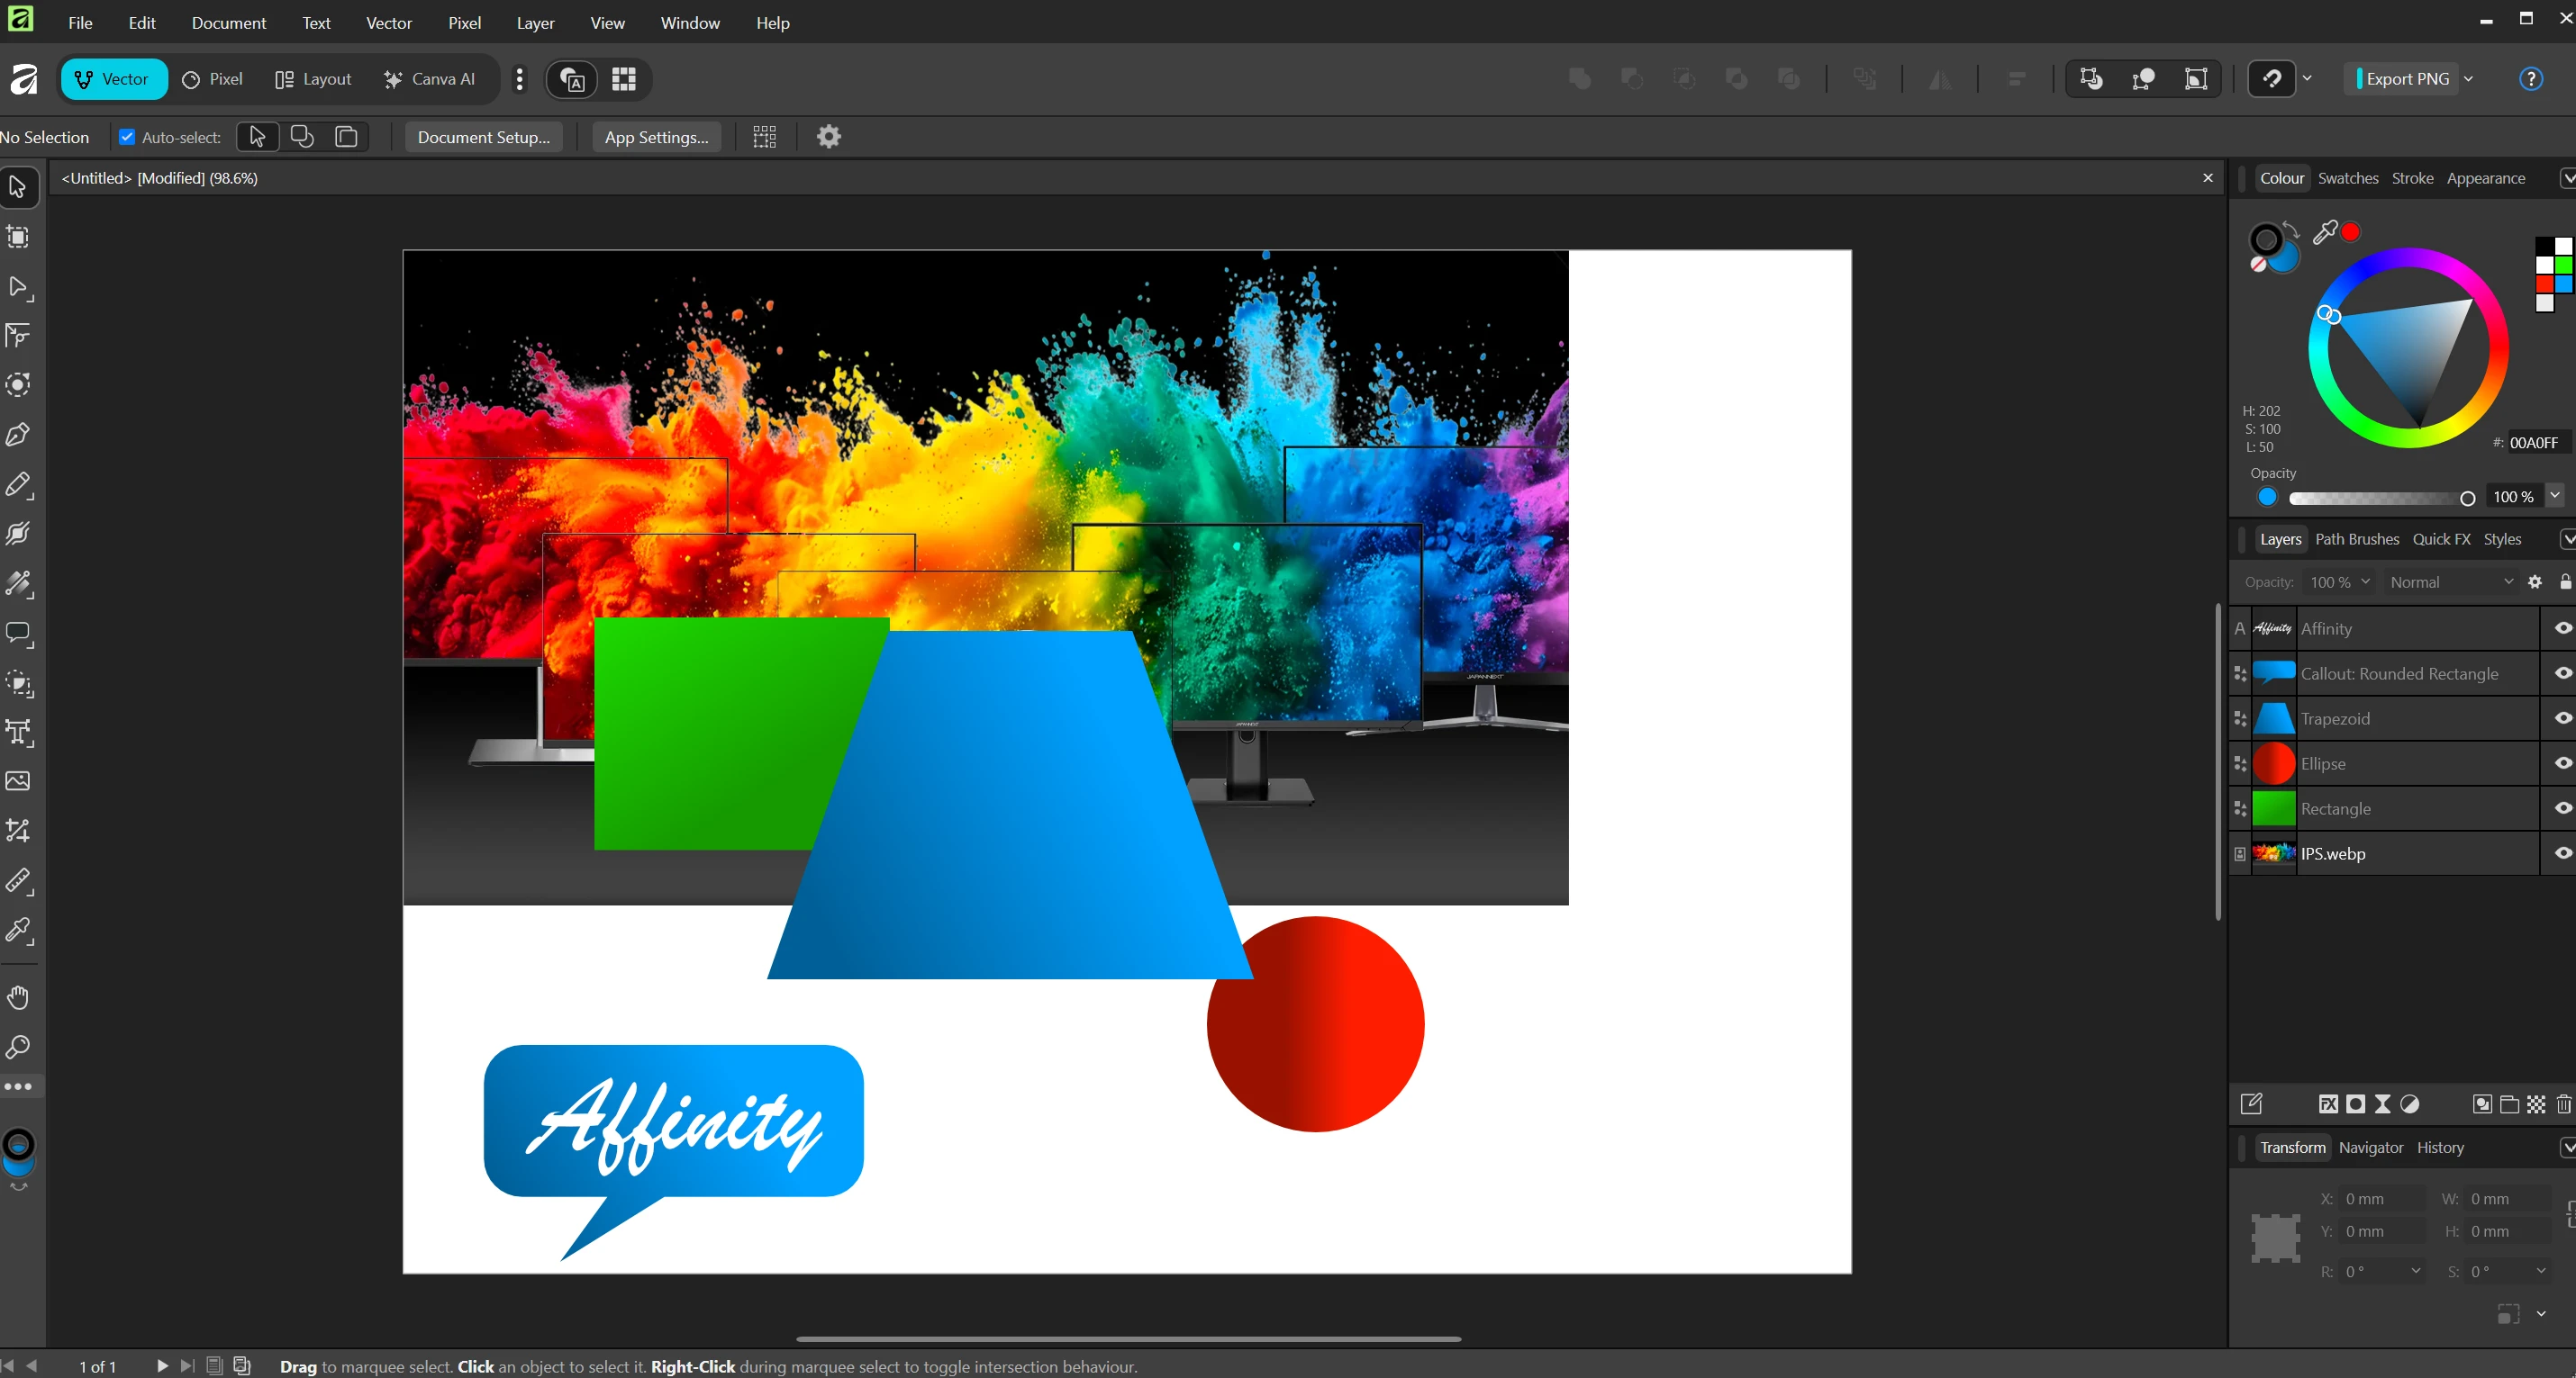The height and width of the screenshot is (1378, 2576).
Task: Uncheck the Auto-select checkbox
Action: coord(127,137)
